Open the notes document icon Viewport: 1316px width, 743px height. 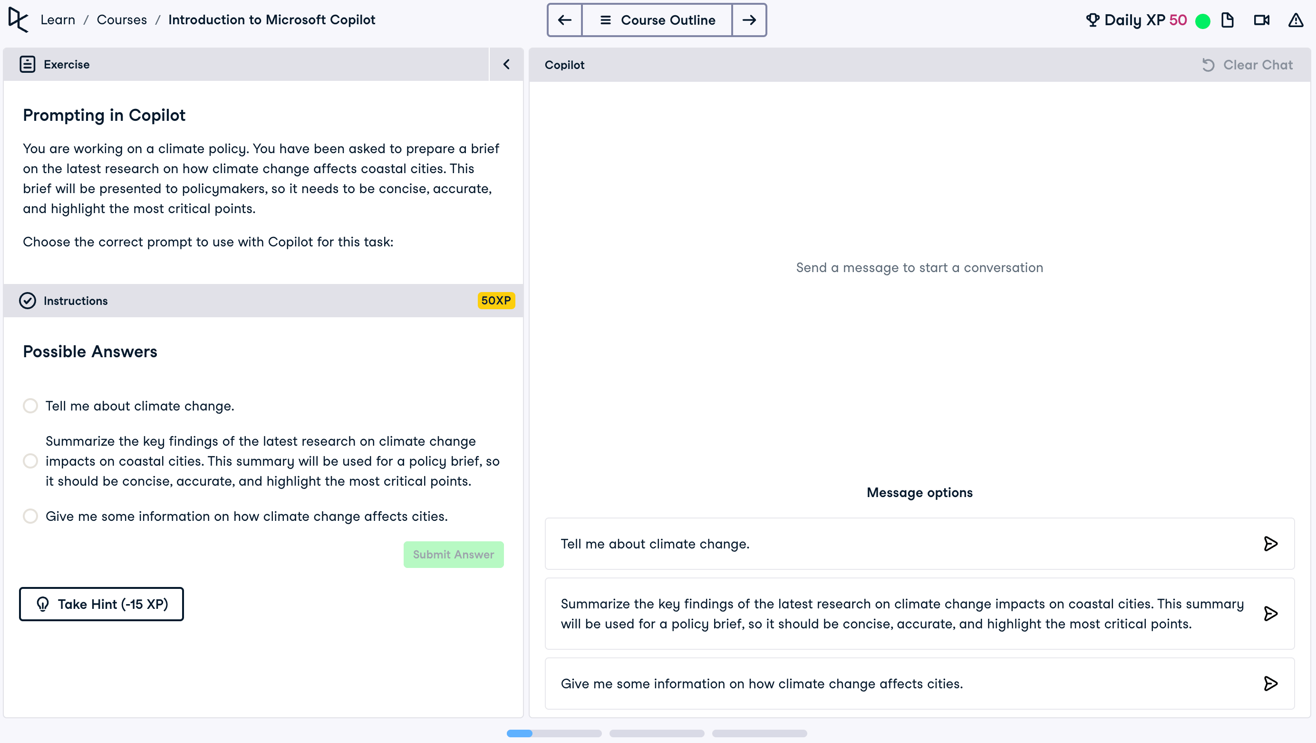point(1227,20)
